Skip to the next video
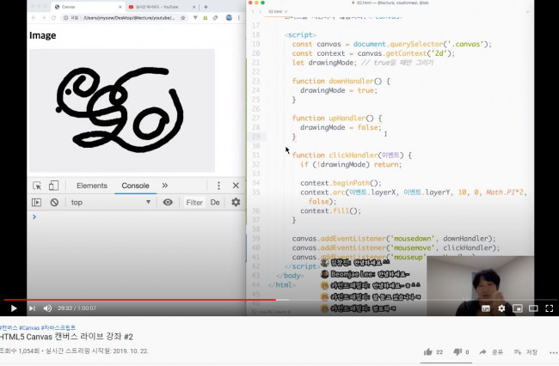The width and height of the screenshot is (559, 366). pos(32,308)
